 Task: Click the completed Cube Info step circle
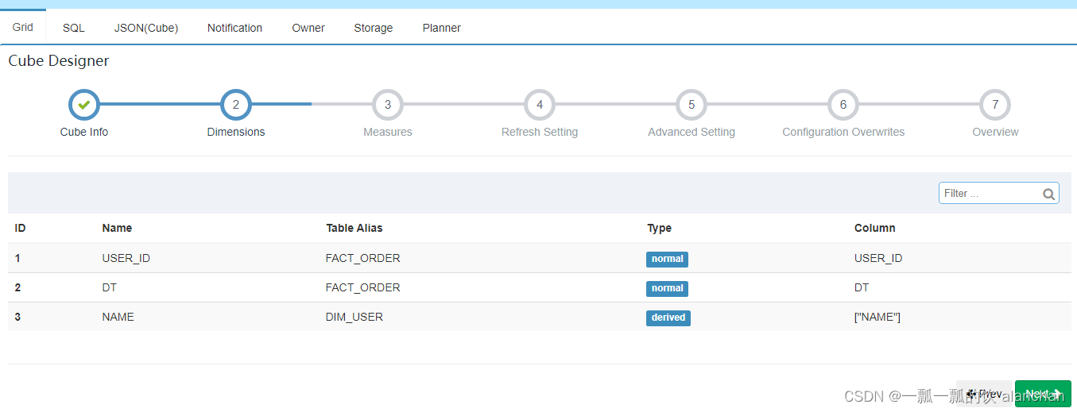pos(84,105)
